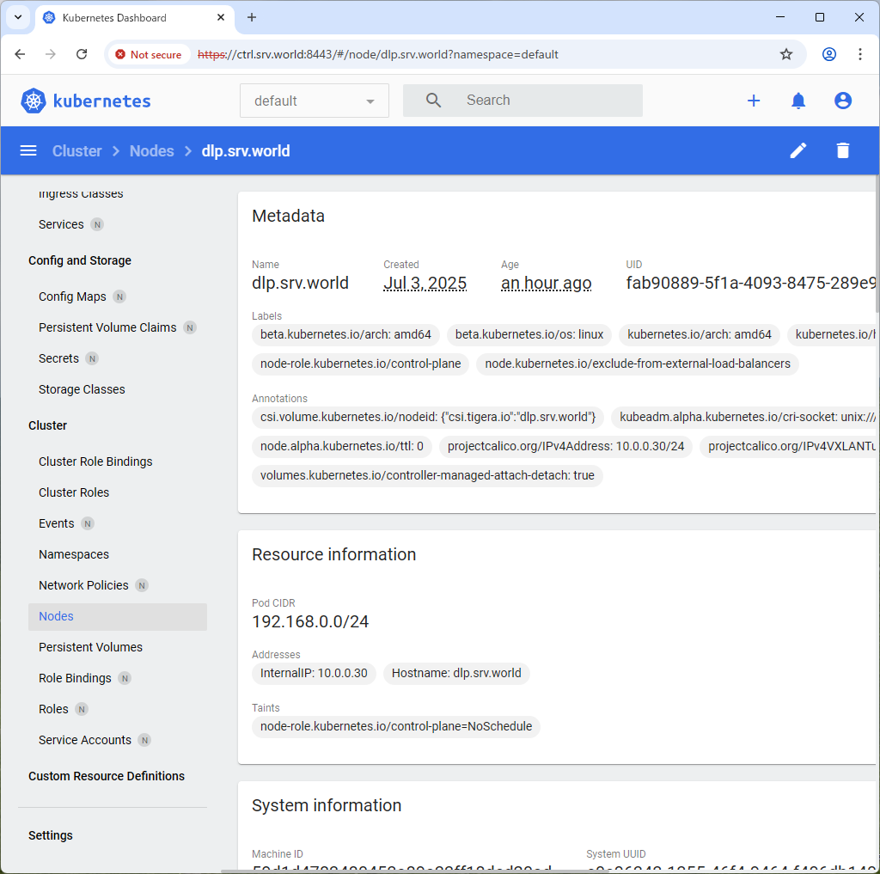The image size is (880, 874).
Task: Click the Hostname: dlp.srv.world chip
Action: click(456, 673)
